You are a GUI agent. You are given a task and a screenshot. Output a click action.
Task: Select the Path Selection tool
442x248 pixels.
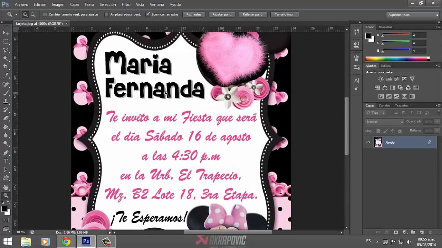[x=6, y=169]
